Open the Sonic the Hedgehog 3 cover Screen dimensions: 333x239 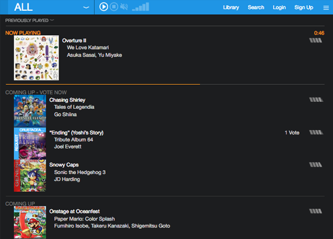(30, 176)
